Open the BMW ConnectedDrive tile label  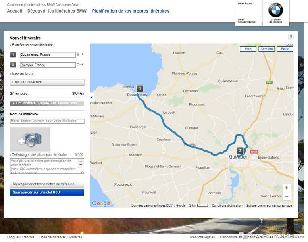(246, 21)
